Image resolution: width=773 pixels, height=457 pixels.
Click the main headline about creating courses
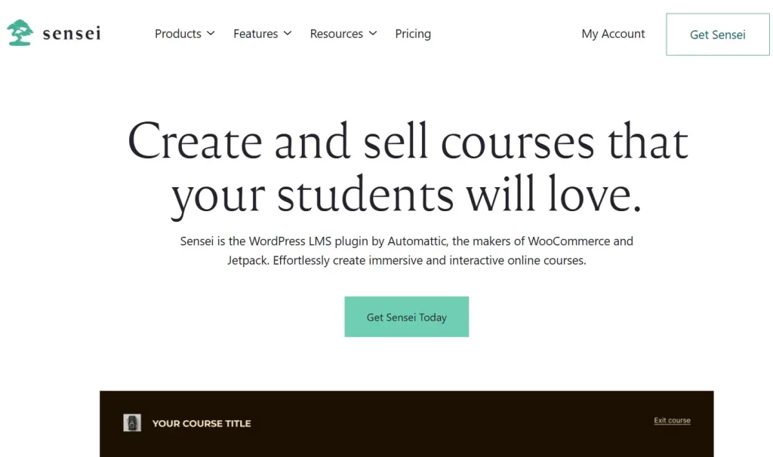coord(407,167)
